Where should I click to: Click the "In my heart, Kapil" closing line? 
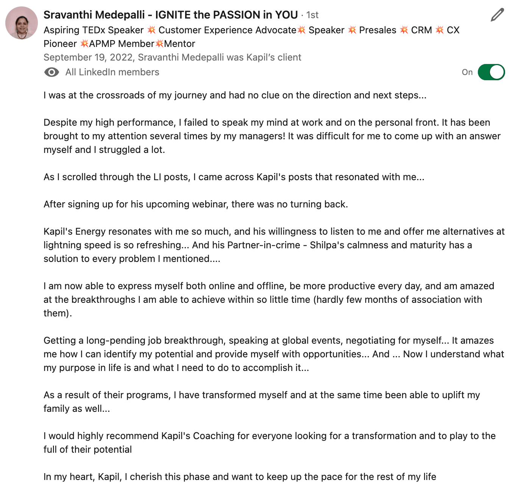point(240,477)
